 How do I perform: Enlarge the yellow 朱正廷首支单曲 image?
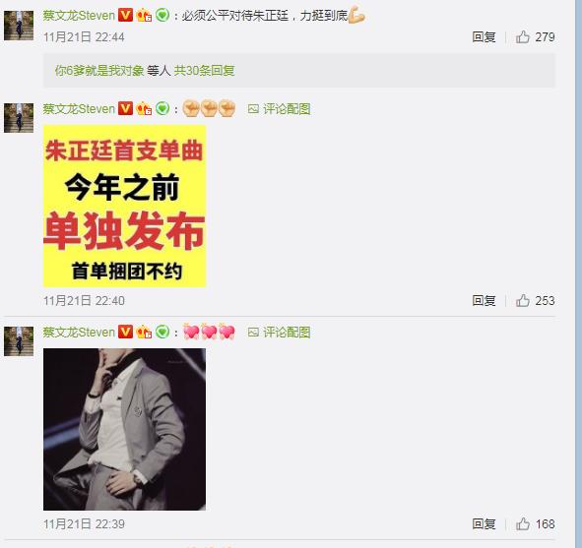pos(124,207)
